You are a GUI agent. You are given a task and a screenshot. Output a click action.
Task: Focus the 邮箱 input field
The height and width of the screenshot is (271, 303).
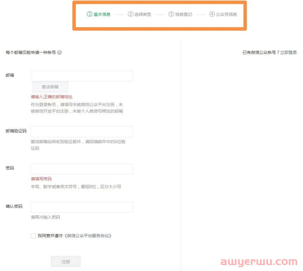82,76
